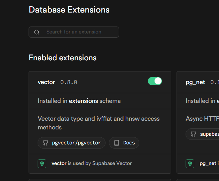Click the 'Enabled extensions' section heading
The height and width of the screenshot is (181, 219).
(63, 58)
